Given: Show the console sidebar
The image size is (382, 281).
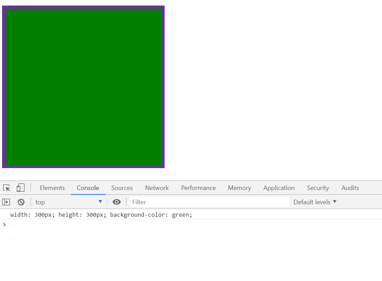Looking at the screenshot, I should point(6,202).
